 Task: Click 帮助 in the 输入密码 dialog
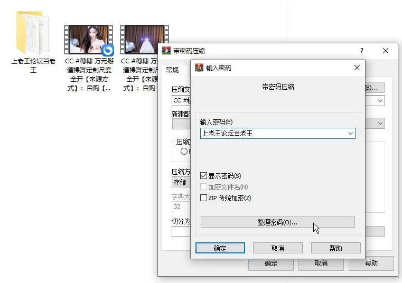pos(335,248)
